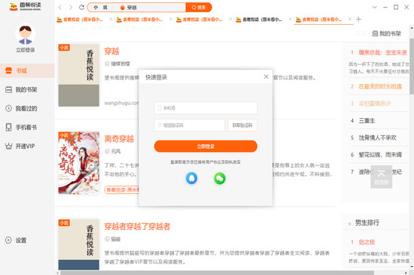Open the 小说 category selector in search bar
The width and height of the screenshot is (414, 275).
pyautogui.click(x=101, y=8)
